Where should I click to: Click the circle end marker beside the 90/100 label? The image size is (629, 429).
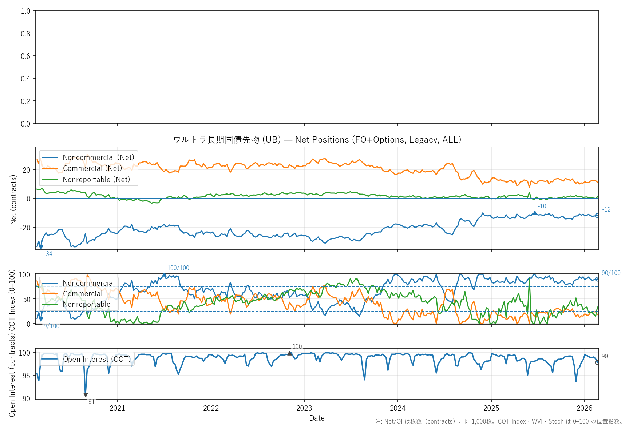click(x=597, y=279)
